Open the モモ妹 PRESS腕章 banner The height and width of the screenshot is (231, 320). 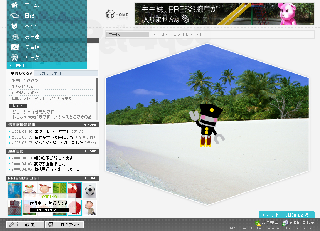[224, 14]
